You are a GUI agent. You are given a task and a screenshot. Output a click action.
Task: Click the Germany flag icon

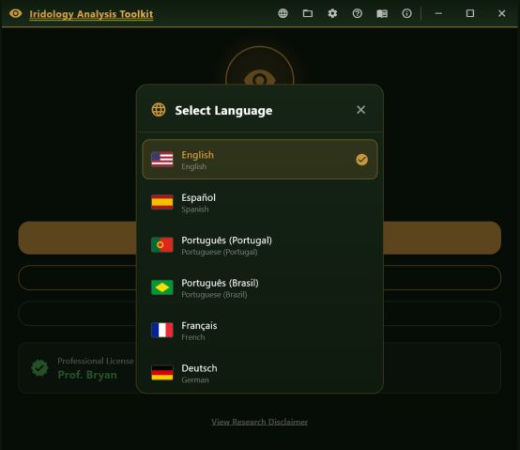pos(162,373)
